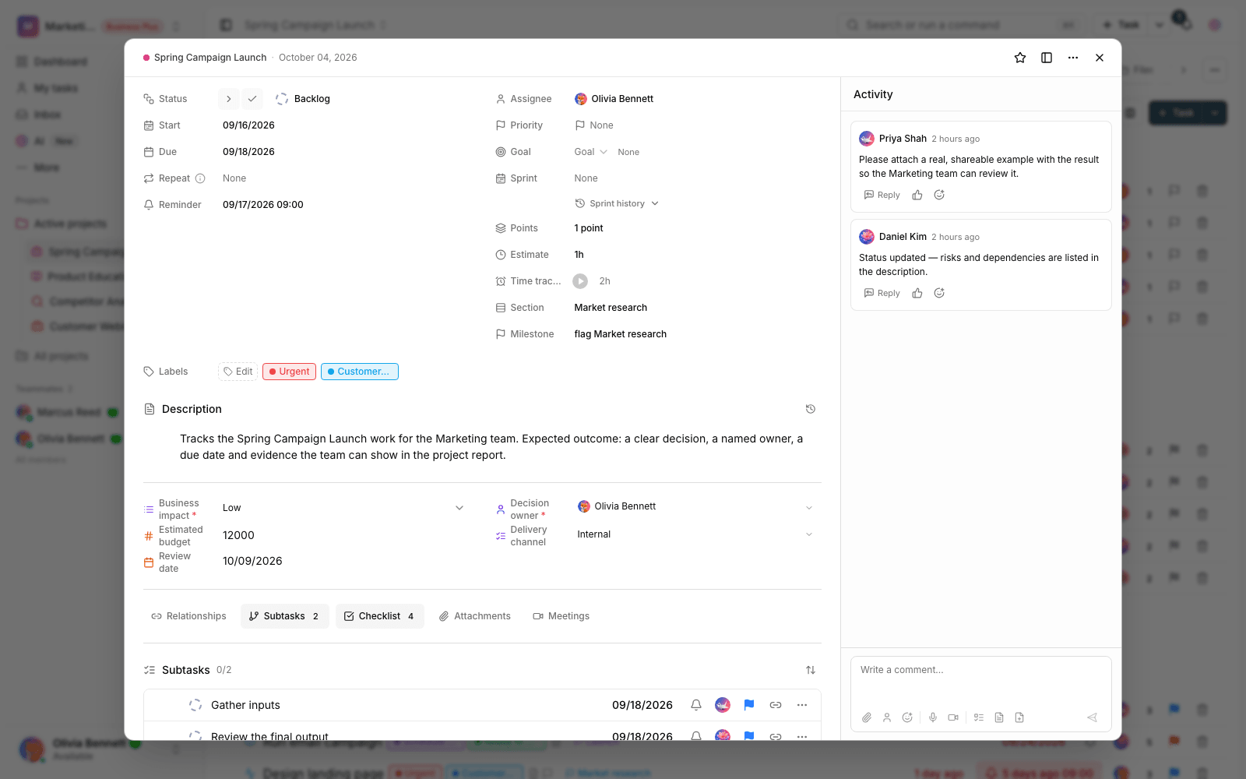Click the priority flag on Gather inputs subtask

click(x=749, y=705)
